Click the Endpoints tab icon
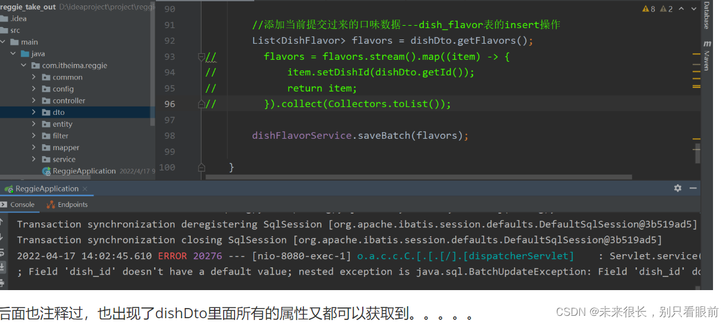728x323 pixels. (51, 205)
